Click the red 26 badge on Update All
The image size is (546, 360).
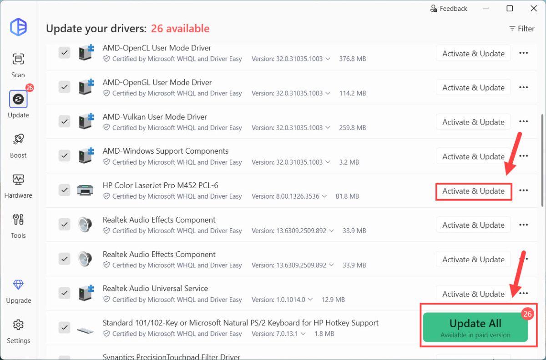point(527,314)
